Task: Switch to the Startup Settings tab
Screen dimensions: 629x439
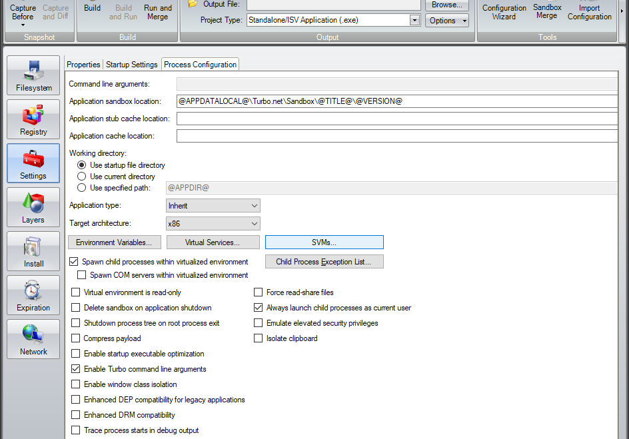Action: (x=131, y=65)
